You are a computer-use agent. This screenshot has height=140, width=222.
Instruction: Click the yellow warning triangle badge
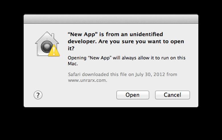click(54, 51)
